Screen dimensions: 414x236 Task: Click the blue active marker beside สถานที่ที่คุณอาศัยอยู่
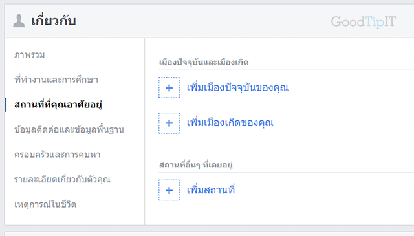(6, 105)
